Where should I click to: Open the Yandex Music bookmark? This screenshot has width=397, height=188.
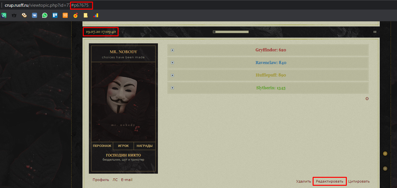click(75, 15)
